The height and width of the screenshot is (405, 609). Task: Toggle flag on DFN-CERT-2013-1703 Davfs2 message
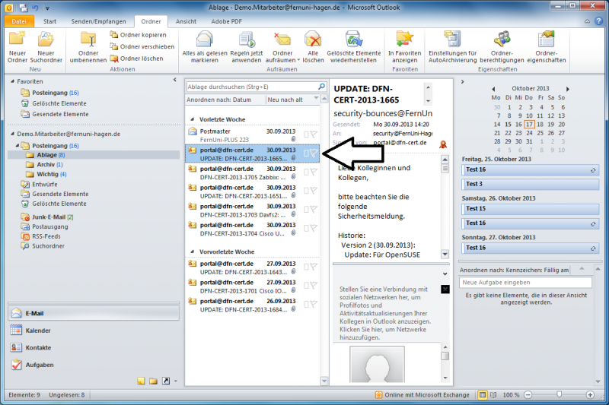point(314,210)
